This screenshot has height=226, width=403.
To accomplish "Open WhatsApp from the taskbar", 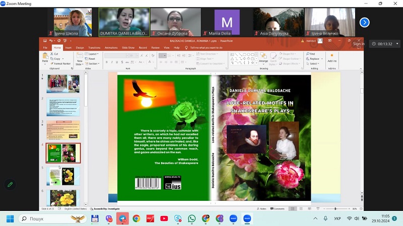I will [x=191, y=218].
